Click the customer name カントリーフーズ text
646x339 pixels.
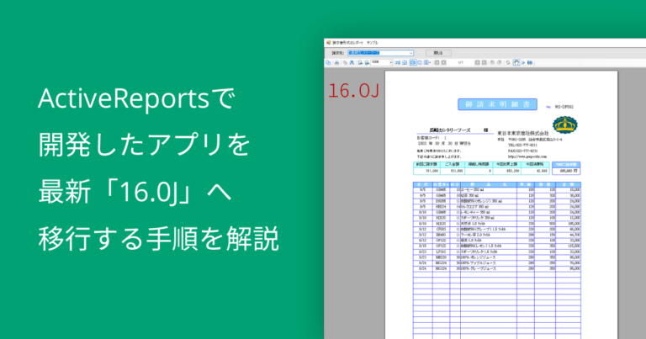(450, 130)
